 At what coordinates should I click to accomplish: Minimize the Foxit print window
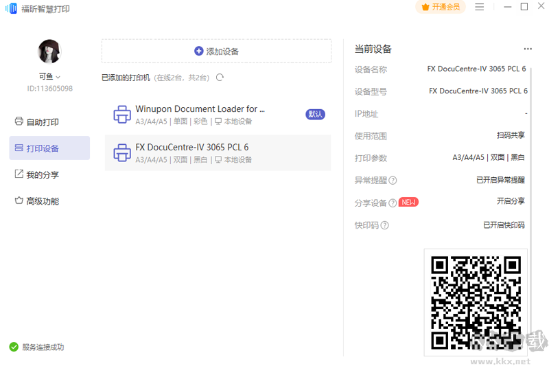508,7
